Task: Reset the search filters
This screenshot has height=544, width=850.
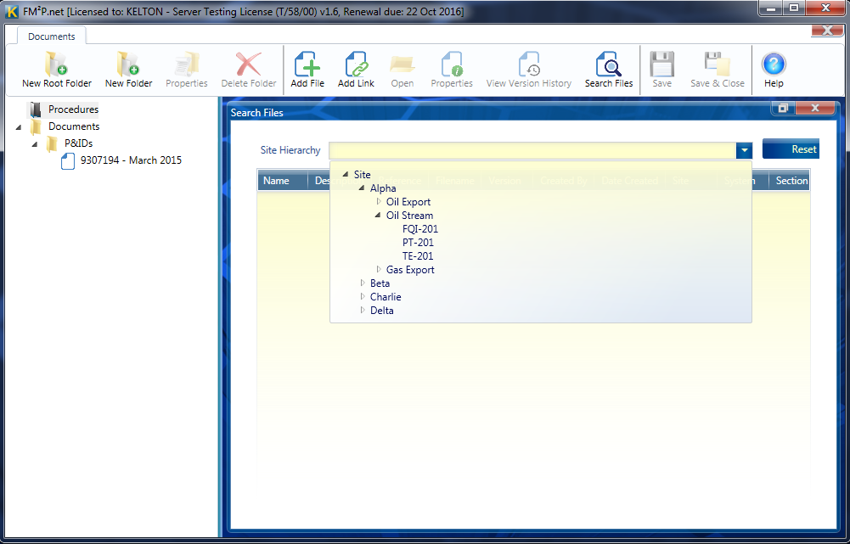Action: [x=791, y=149]
